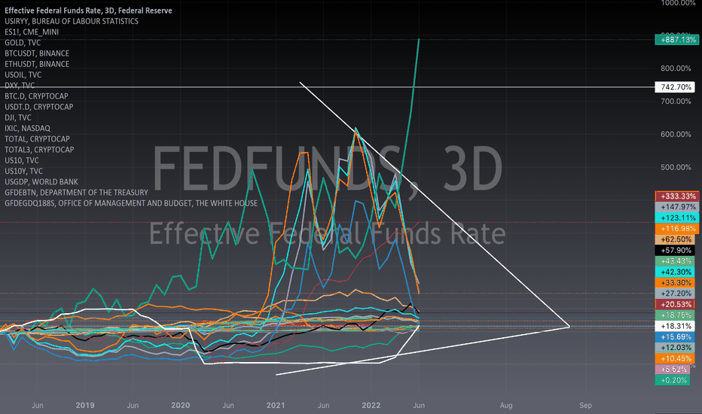Viewport: 702px width, 414px height.
Task: Select the 2020 label on time axis
Action: pos(181,405)
